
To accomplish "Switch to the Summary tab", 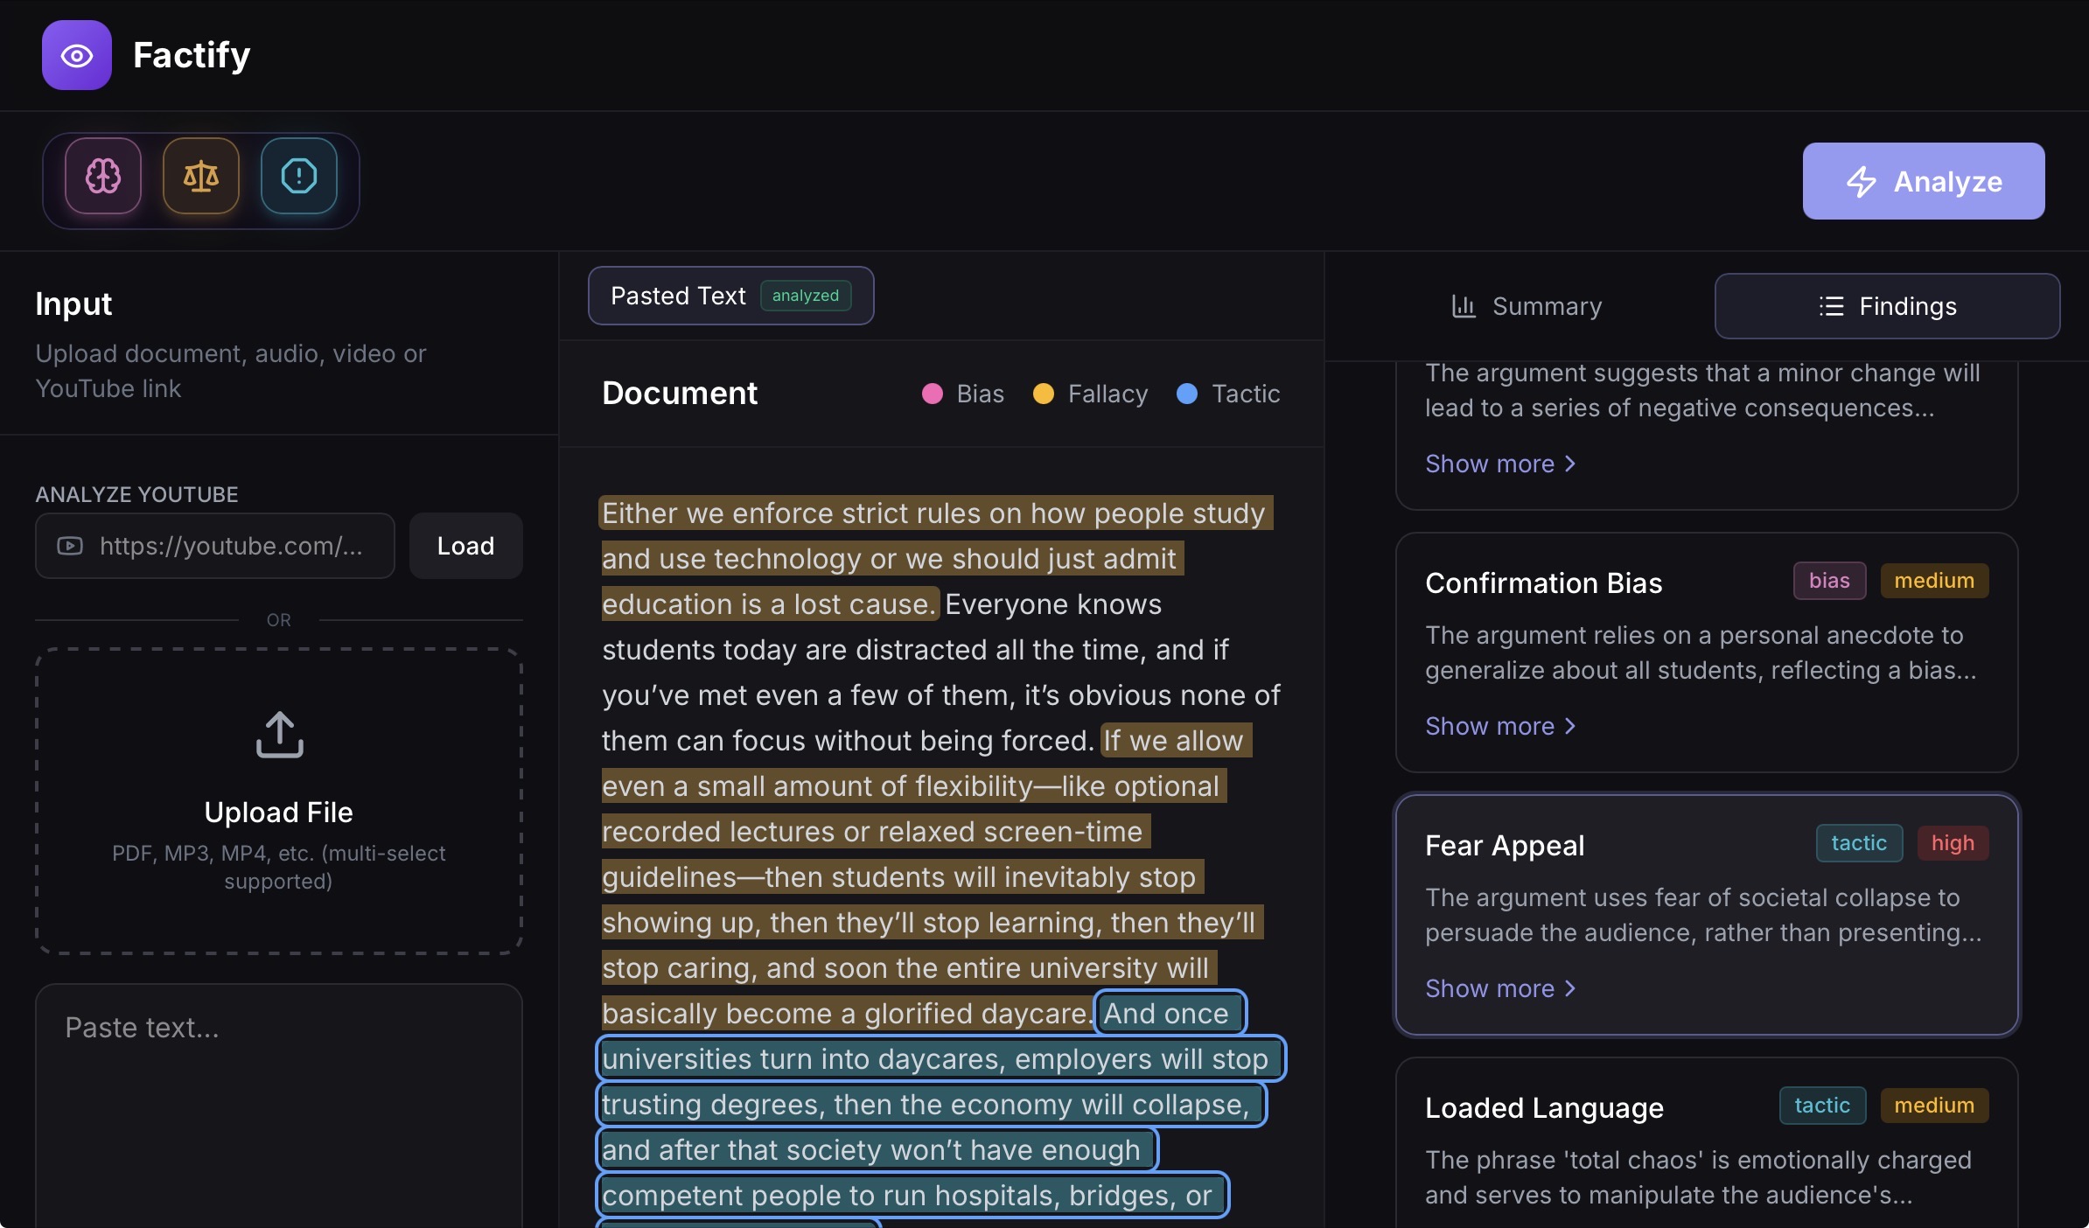I will coord(1527,306).
